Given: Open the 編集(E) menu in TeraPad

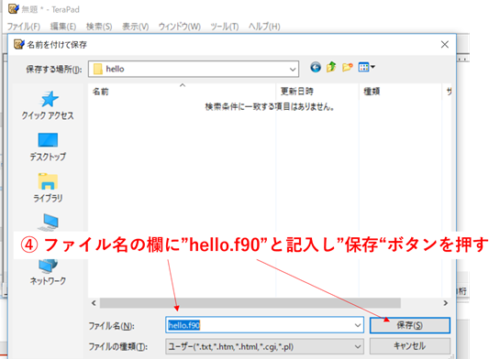Looking at the screenshot, I should click(63, 27).
